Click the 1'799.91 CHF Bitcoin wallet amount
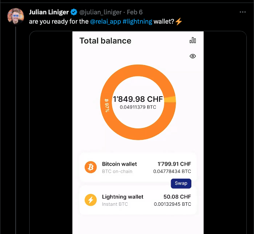This screenshot has height=234, width=254. (x=174, y=164)
